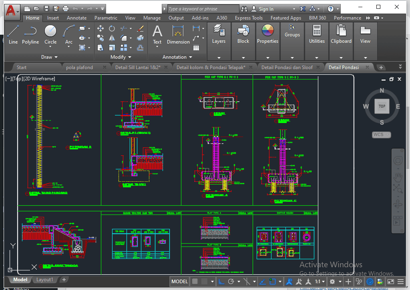Screen dimensions: 410x290
Task: Click the Move tool in Modify panel
Action: (x=100, y=28)
